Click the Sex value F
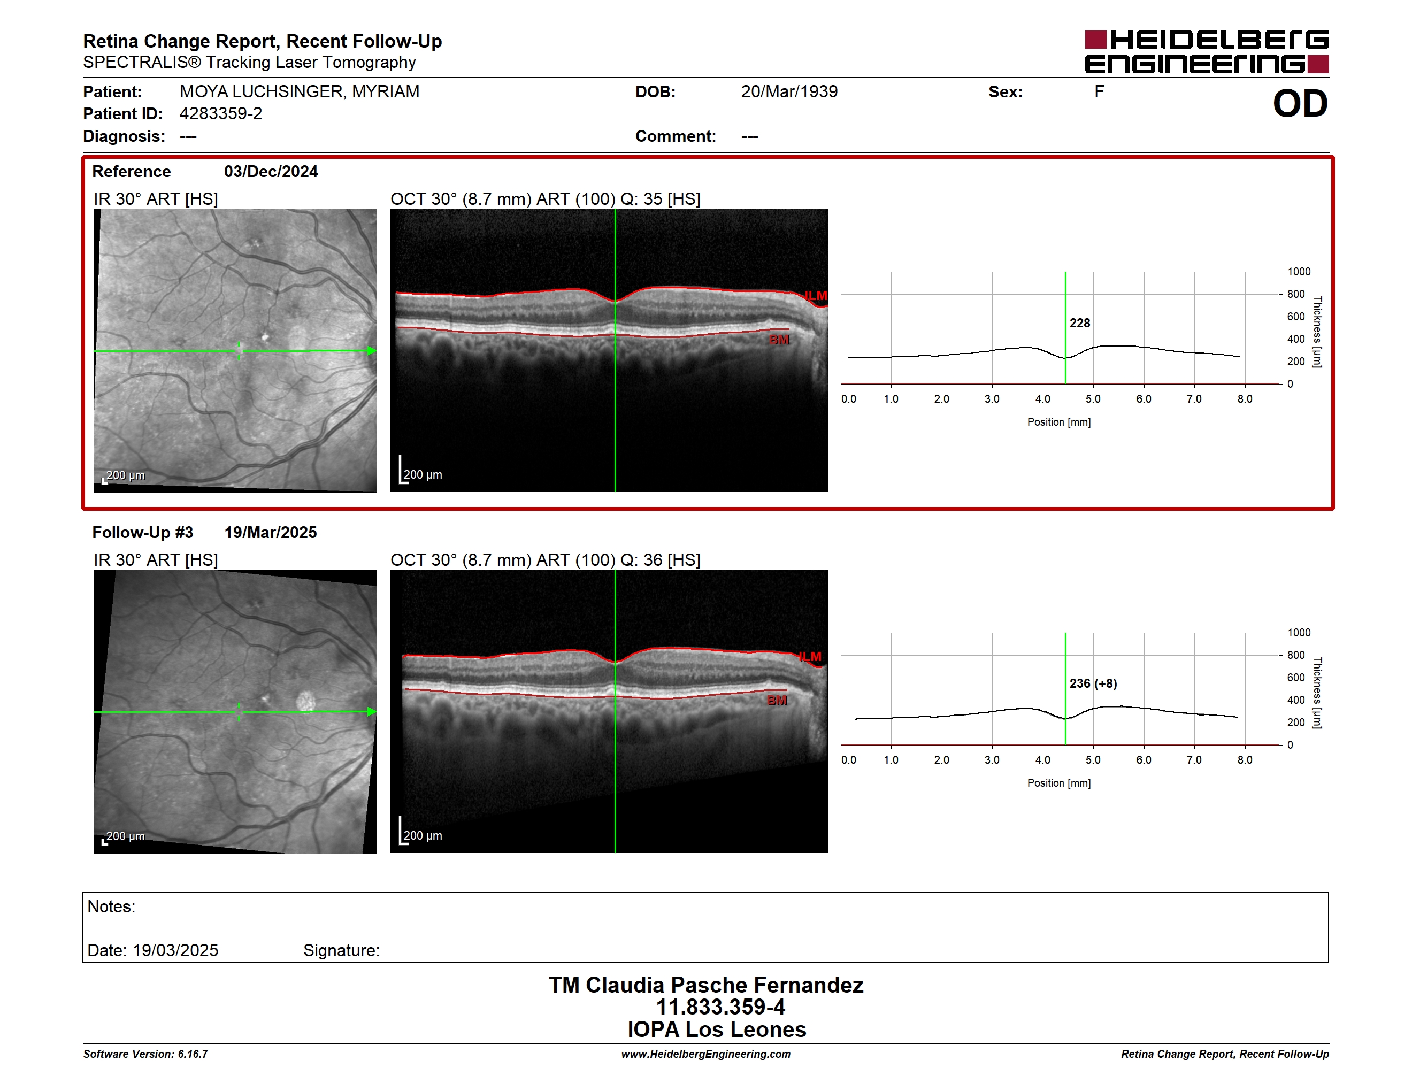The height and width of the screenshot is (1091, 1412). tap(1099, 92)
